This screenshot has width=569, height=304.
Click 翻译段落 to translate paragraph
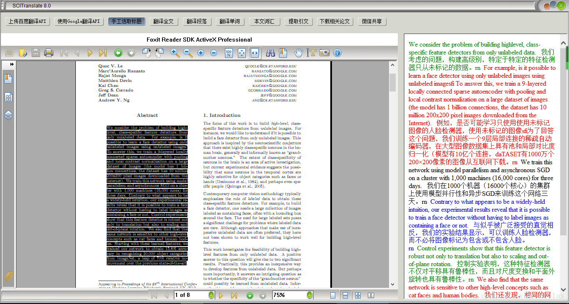[197, 21]
